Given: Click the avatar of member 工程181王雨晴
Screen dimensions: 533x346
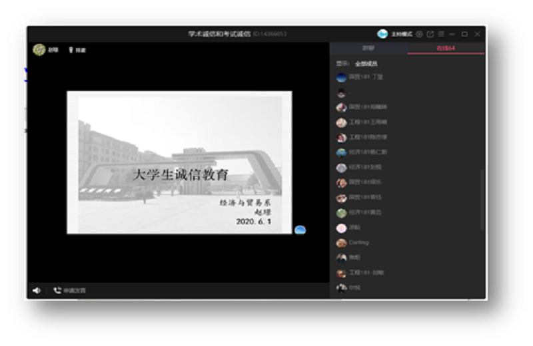Looking at the screenshot, I should pyautogui.click(x=341, y=122).
